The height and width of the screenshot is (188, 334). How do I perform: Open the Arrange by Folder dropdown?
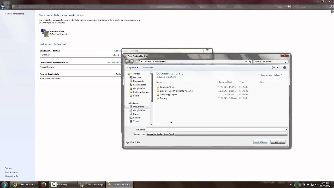[278, 75]
